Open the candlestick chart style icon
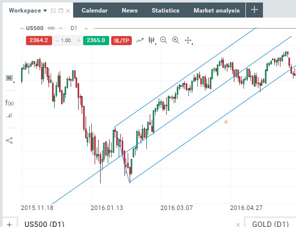Screen dimensions: 296x227 pos(152,40)
